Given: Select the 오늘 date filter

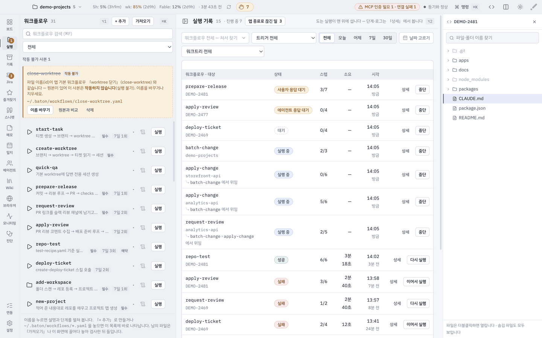Looking at the screenshot, I should click(342, 38).
